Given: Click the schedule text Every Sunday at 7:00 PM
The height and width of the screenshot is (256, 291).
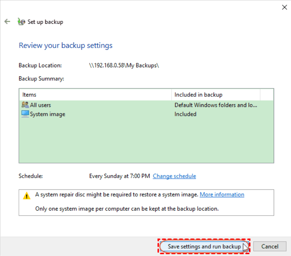Looking at the screenshot, I should pos(117,176).
